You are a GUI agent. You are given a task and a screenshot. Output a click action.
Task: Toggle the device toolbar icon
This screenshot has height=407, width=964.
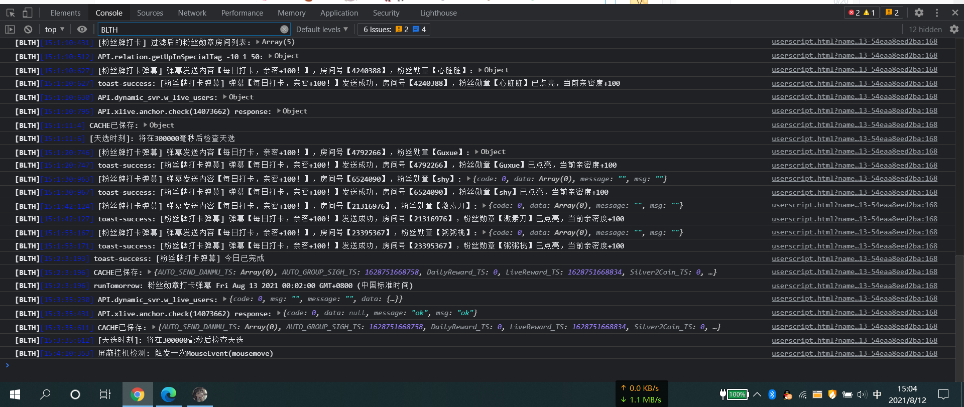coord(28,13)
